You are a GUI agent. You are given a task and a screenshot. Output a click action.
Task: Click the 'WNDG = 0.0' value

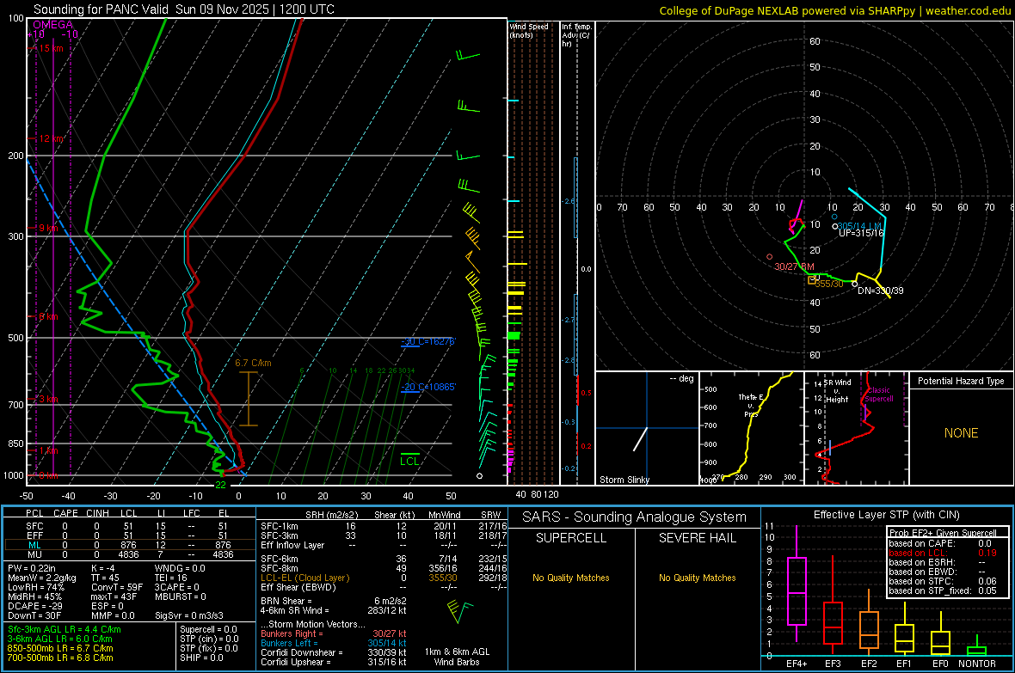[x=180, y=568]
